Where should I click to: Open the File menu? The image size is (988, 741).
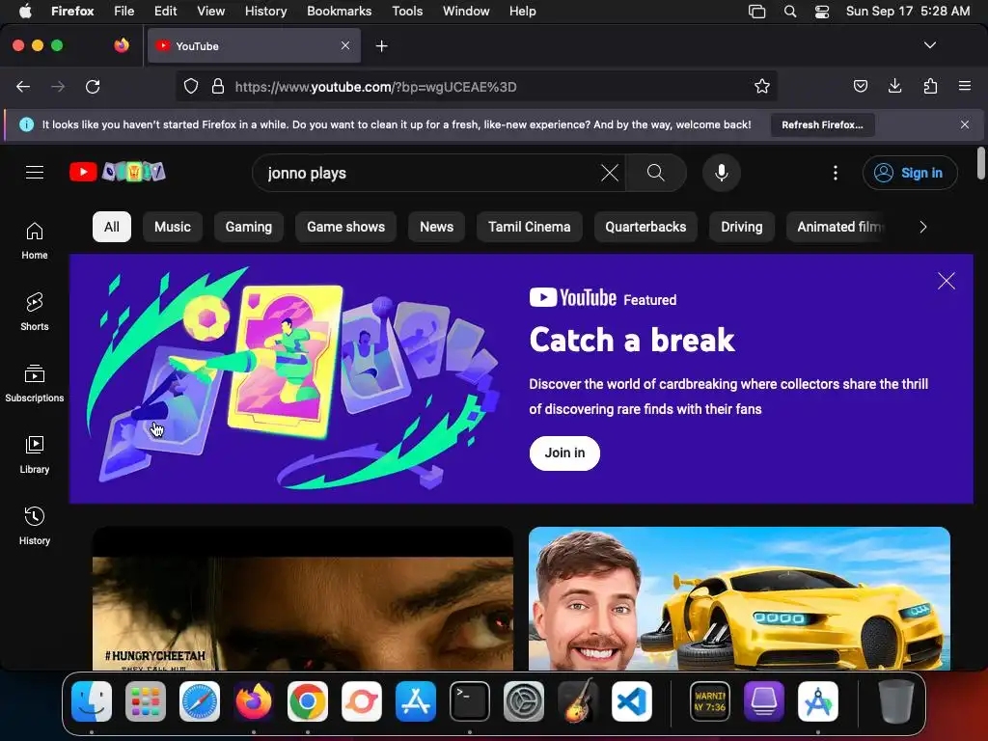coord(124,12)
